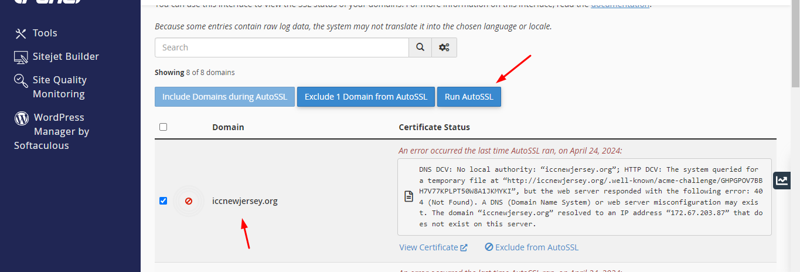Click the Sitejet Builder monitor icon
Viewport: 800px width, 272px height.
point(21,57)
